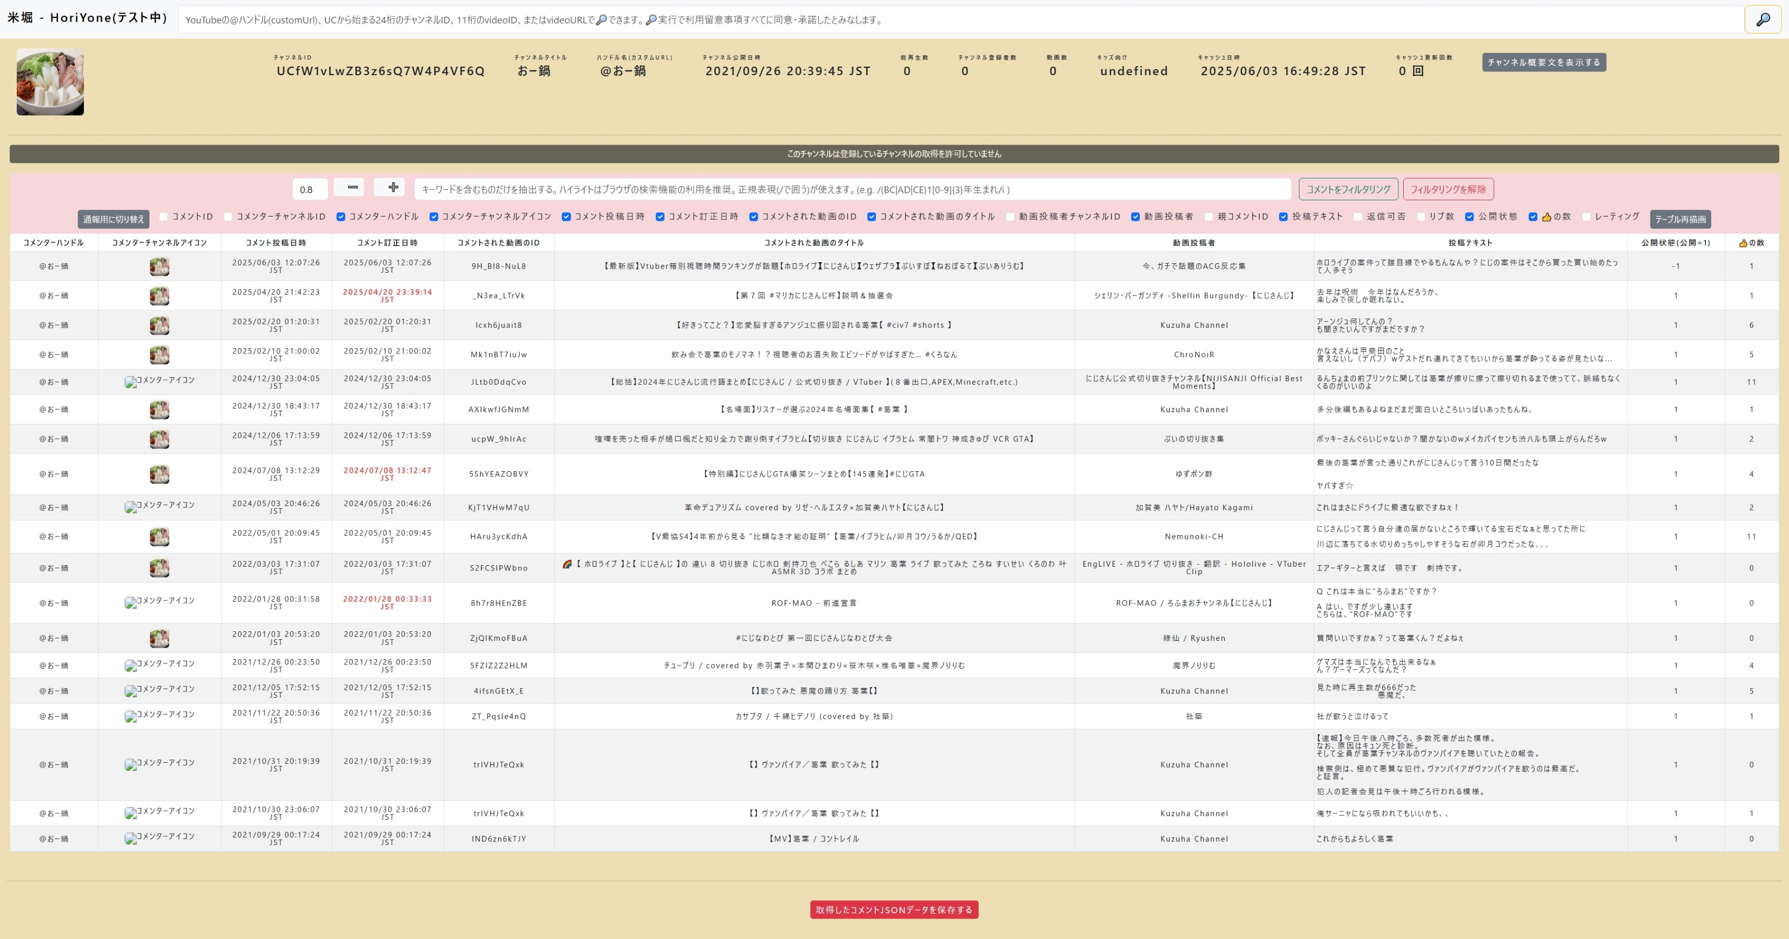Uncheck the 動画投稿者 checkbox

click(1136, 216)
